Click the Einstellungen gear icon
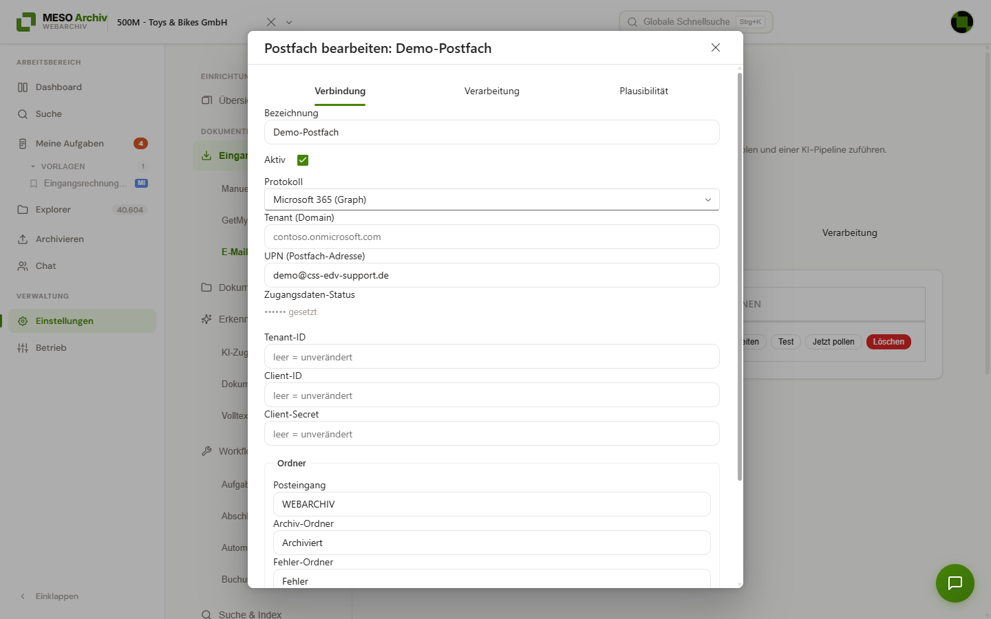Screen dimensions: 991x619 pos(23,321)
